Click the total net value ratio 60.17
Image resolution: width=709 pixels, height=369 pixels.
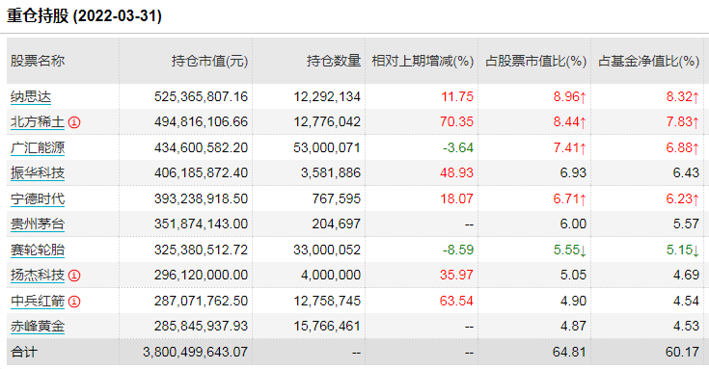pos(682,352)
